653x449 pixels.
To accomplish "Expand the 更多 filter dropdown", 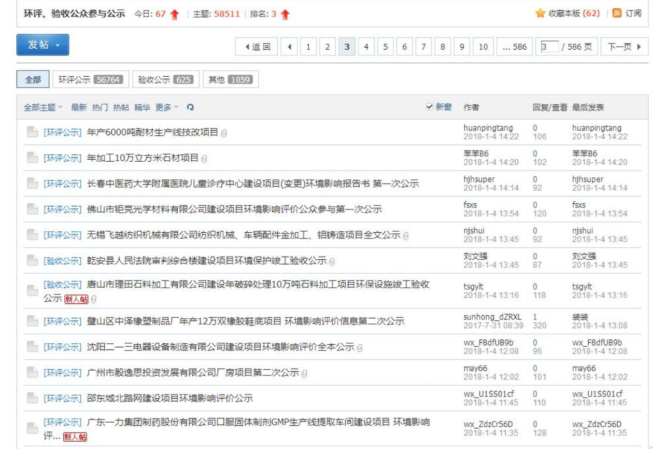I will (x=166, y=107).
